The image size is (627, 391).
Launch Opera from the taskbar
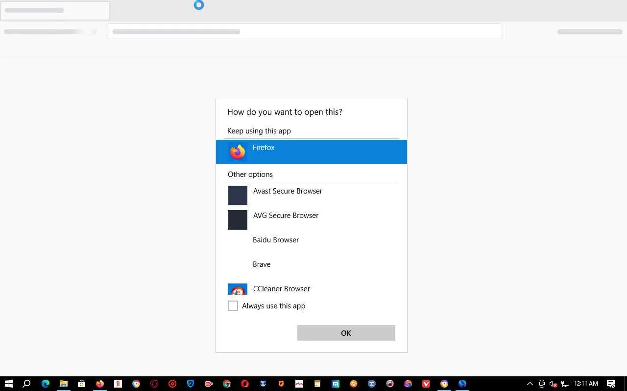pos(245,384)
